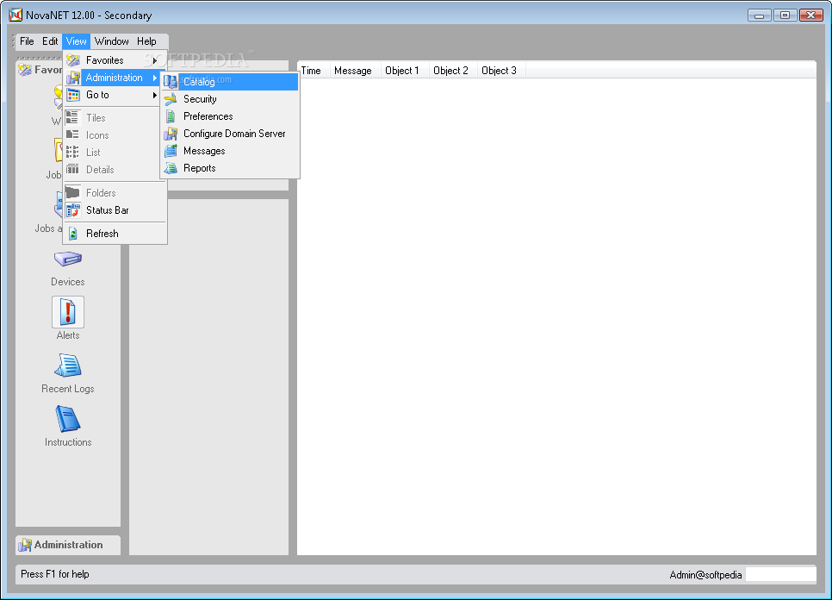This screenshot has height=600, width=832.
Task: Click the Preferences document icon
Action: (171, 116)
